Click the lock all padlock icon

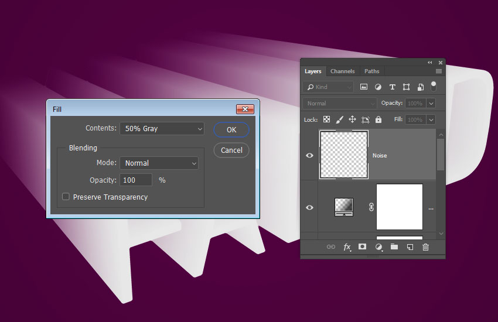[x=378, y=119]
